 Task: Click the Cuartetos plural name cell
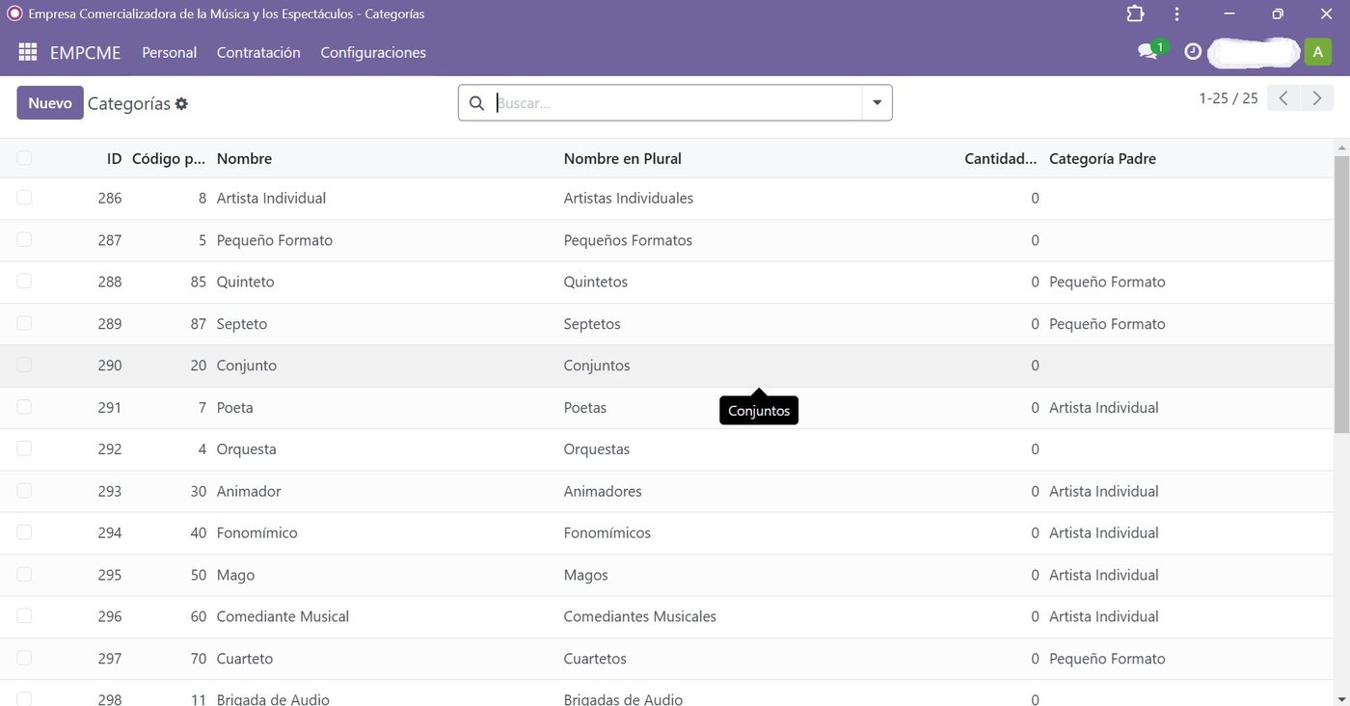click(595, 659)
